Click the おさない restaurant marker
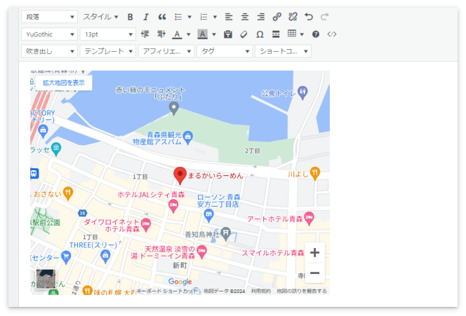 tap(68, 194)
